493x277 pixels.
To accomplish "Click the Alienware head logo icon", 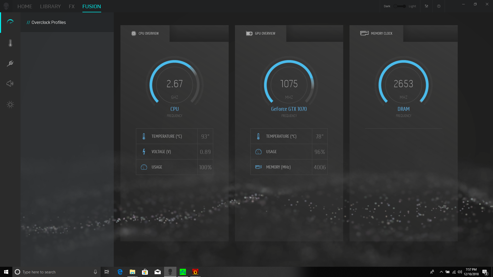I will 6,6.
